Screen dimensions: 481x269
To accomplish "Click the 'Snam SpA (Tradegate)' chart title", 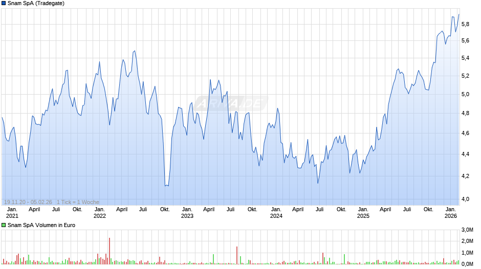I will (x=36, y=4).
